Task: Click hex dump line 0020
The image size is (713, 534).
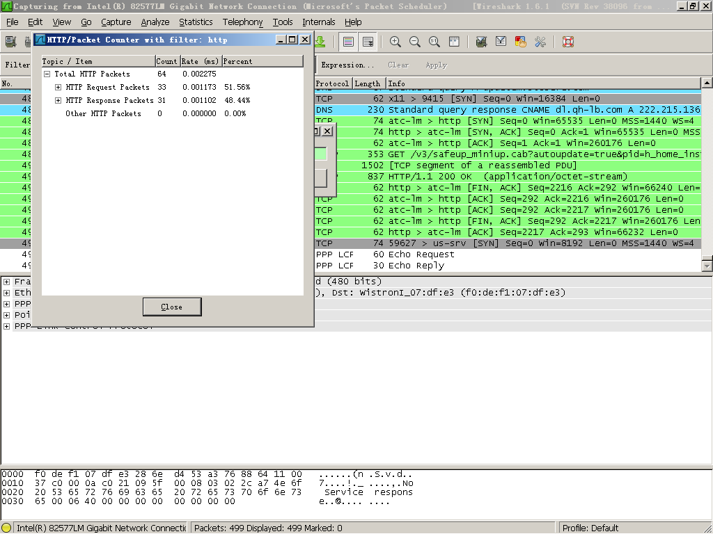Action: click(207, 492)
